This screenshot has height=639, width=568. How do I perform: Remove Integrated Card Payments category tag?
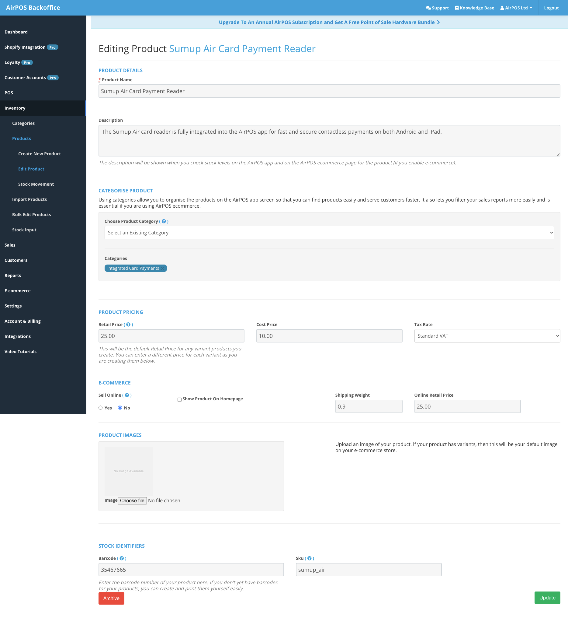coord(163,268)
